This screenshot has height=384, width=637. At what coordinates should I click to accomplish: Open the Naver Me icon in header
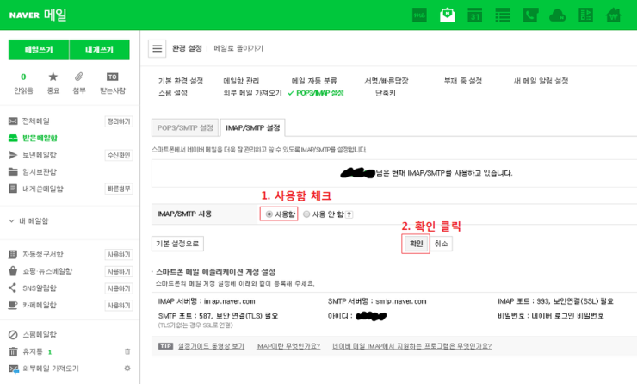[x=419, y=15]
